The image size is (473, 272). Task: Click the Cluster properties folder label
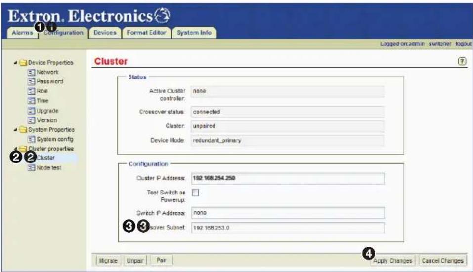pos(51,149)
